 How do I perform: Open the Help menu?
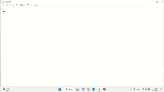pyautogui.click(x=35, y=5)
